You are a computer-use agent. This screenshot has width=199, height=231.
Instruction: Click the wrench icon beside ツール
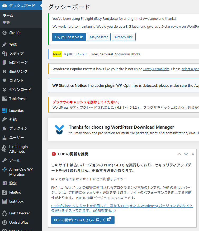[x=4, y=160]
